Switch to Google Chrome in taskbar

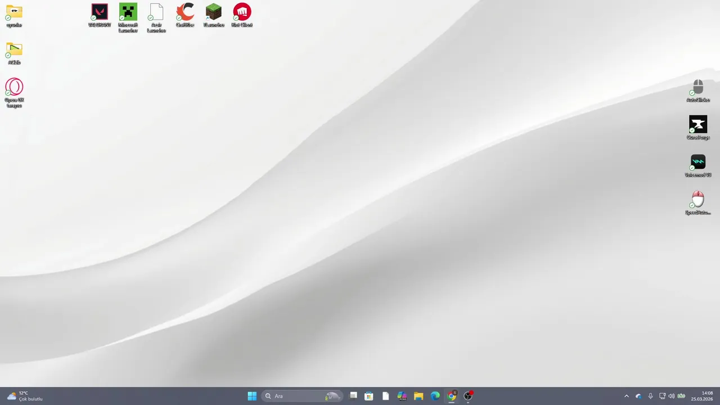452,396
